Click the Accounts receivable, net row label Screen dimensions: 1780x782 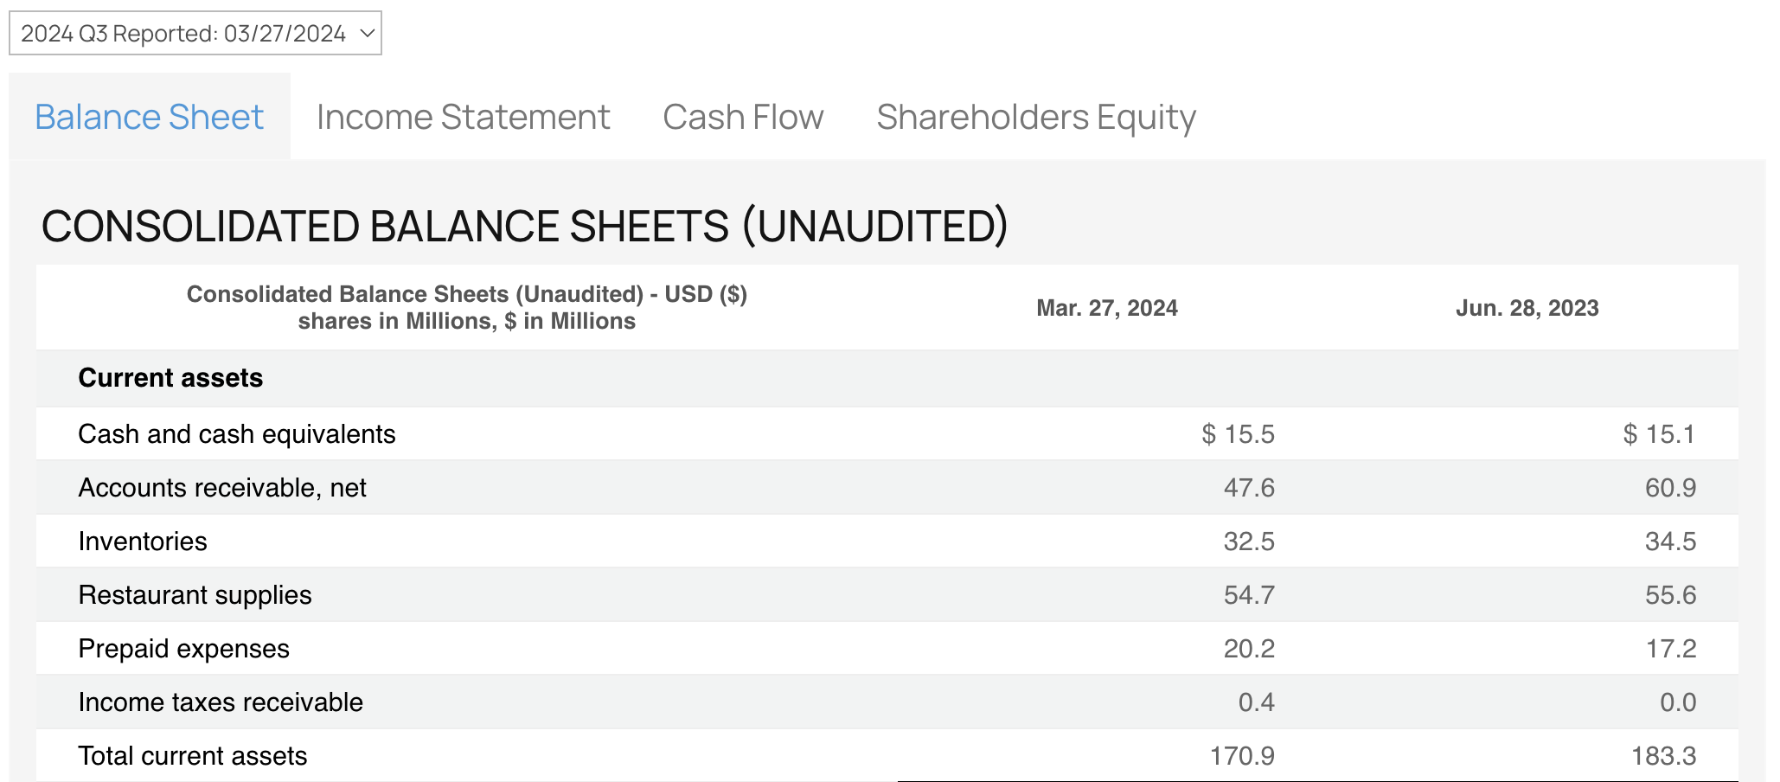point(222,488)
